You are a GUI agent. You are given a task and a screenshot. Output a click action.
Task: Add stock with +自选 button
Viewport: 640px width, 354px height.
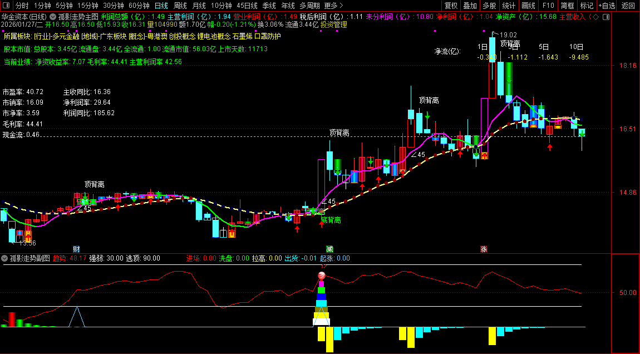[x=607, y=6]
